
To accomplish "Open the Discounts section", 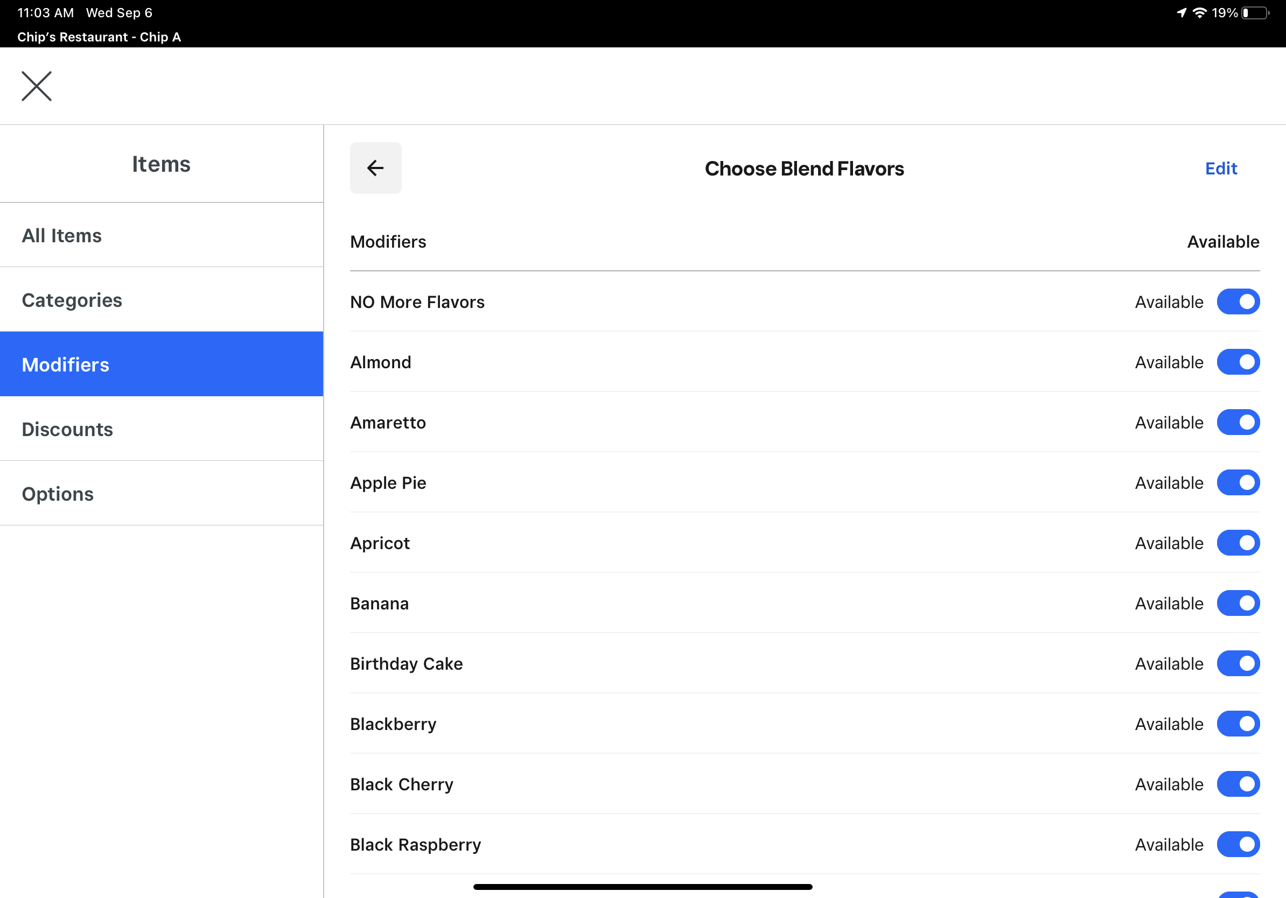I will pyautogui.click(x=162, y=429).
